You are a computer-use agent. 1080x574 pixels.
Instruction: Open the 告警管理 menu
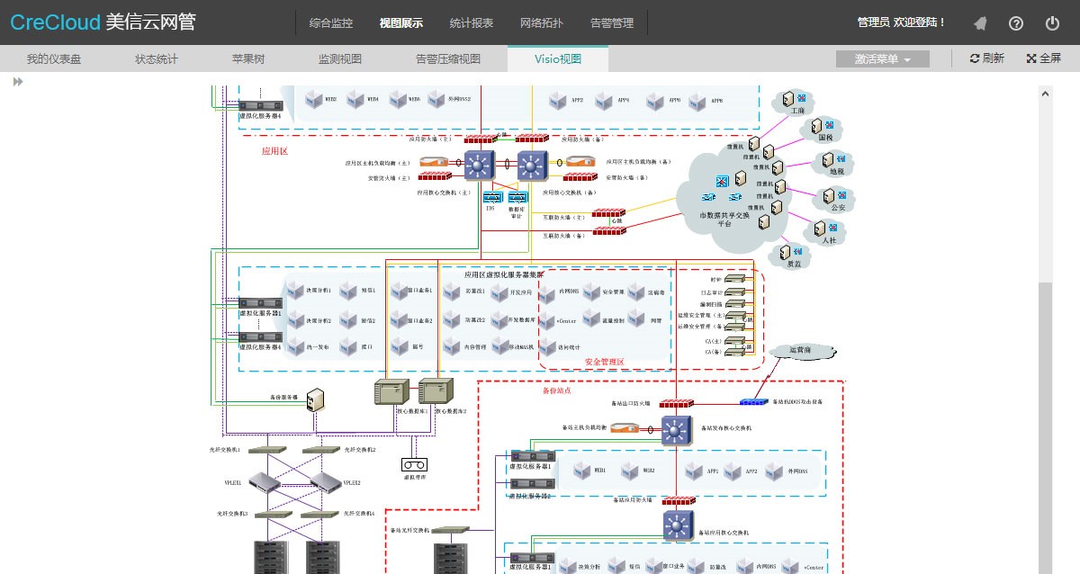[611, 23]
